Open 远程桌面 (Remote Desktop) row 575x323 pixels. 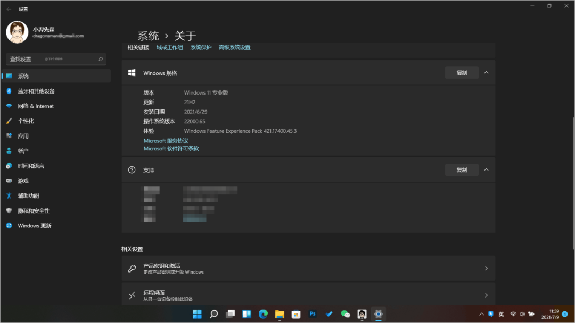pyautogui.click(x=308, y=295)
